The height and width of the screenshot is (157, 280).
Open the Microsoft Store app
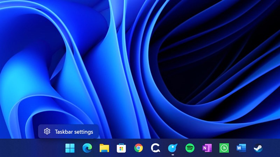121,148
